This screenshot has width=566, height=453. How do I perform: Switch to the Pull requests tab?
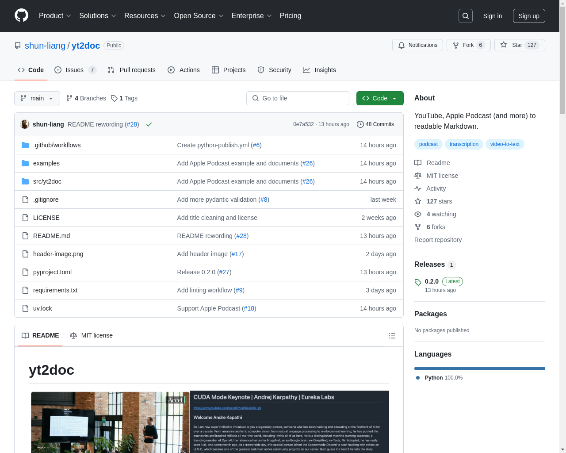(132, 70)
